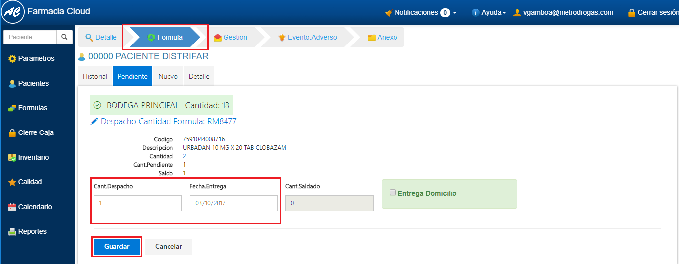The width and height of the screenshot is (679, 264).
Task: Open the Ayuda dropdown menu
Action: point(489,13)
